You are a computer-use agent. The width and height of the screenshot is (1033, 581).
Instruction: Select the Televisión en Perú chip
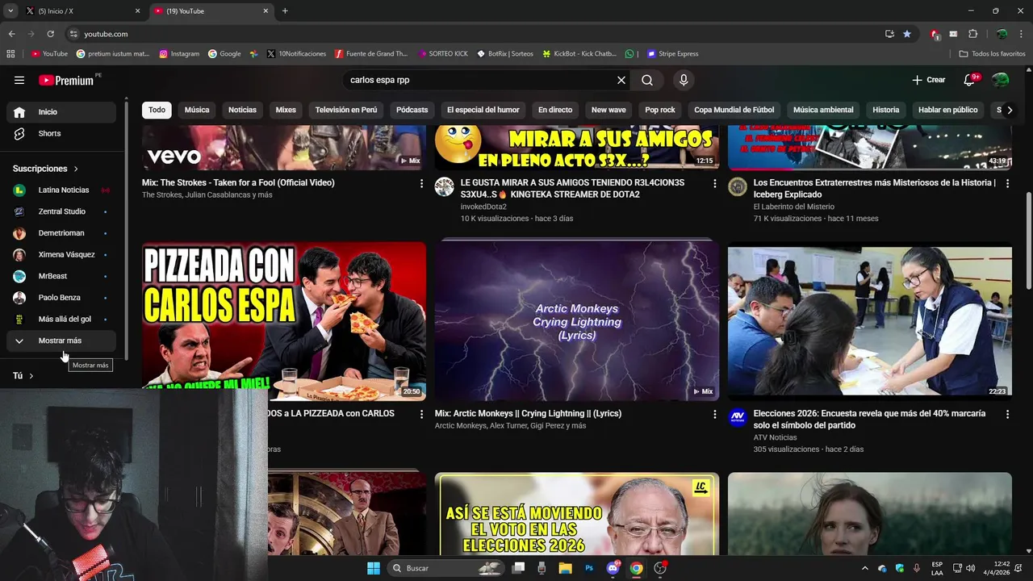(x=346, y=110)
